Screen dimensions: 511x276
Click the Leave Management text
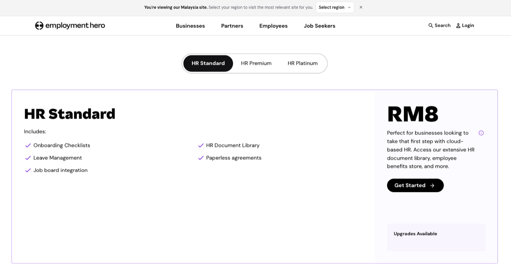(58, 158)
